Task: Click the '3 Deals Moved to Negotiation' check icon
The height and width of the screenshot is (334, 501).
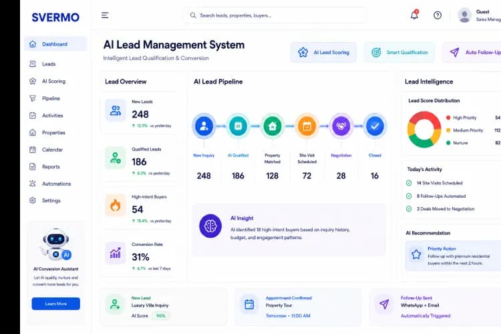Action: [409, 209]
